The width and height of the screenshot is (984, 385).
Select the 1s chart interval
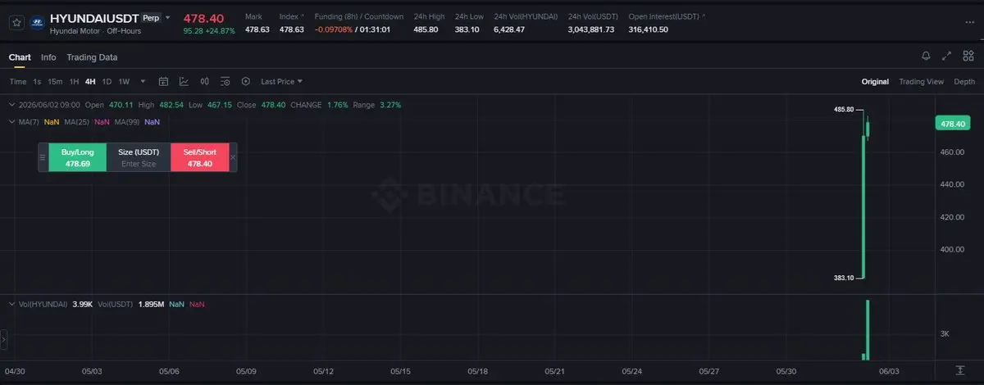point(37,82)
